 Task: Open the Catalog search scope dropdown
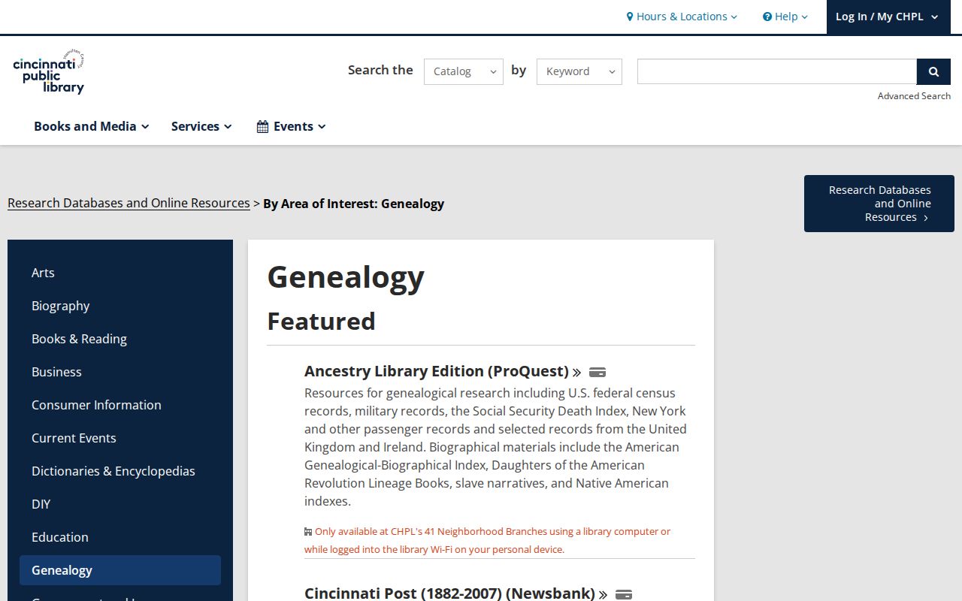pos(464,71)
